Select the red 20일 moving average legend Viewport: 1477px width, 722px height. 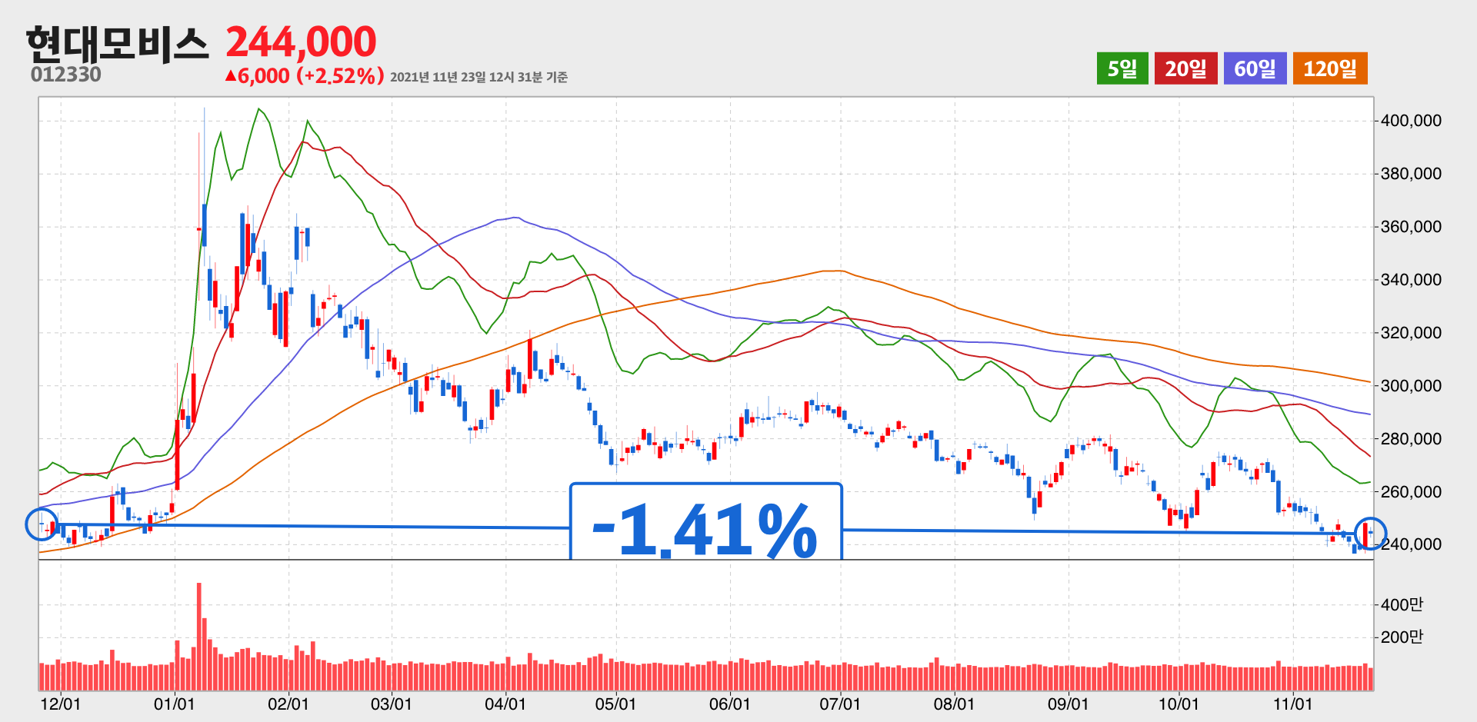[1185, 68]
